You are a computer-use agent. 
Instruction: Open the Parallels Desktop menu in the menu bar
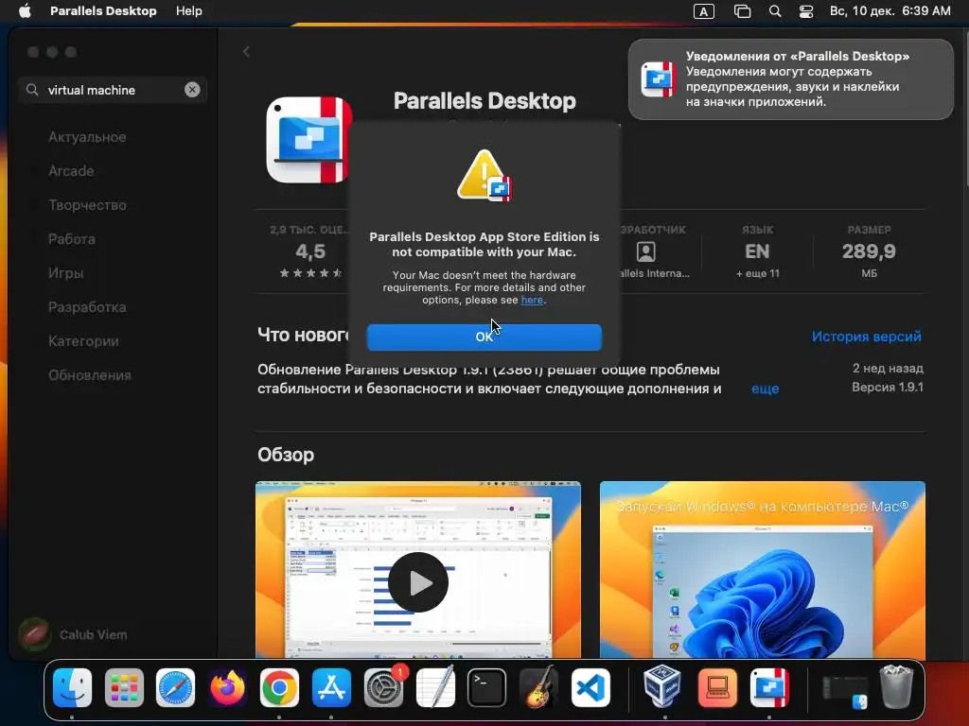point(103,11)
